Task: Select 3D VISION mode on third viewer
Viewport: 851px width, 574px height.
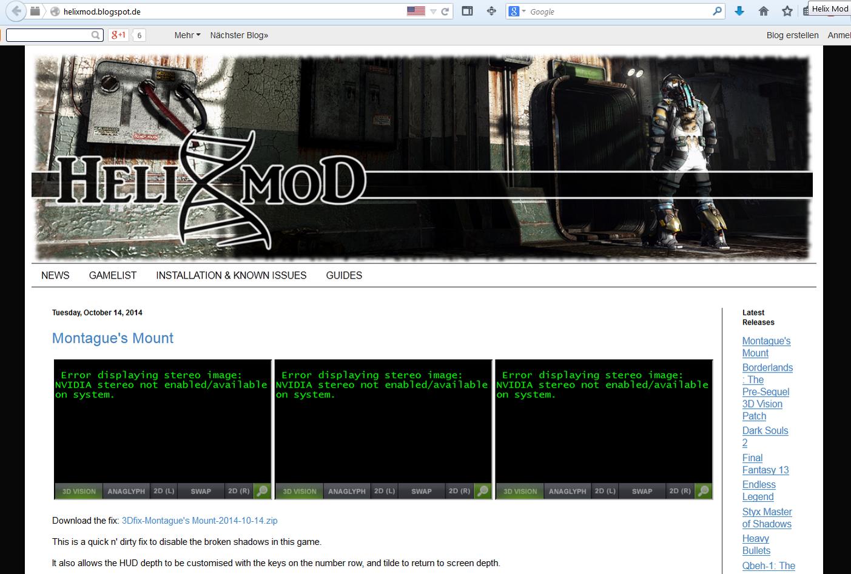Action: click(520, 491)
